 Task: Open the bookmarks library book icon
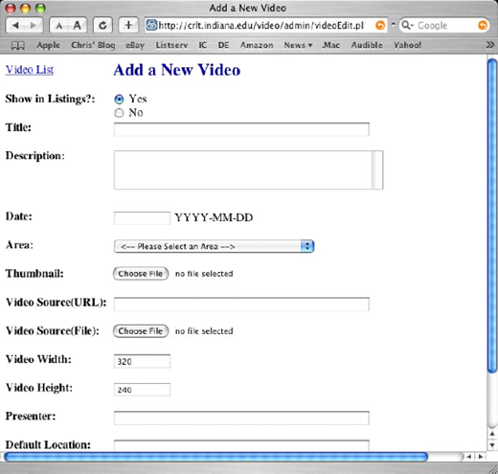pyautogui.click(x=18, y=46)
